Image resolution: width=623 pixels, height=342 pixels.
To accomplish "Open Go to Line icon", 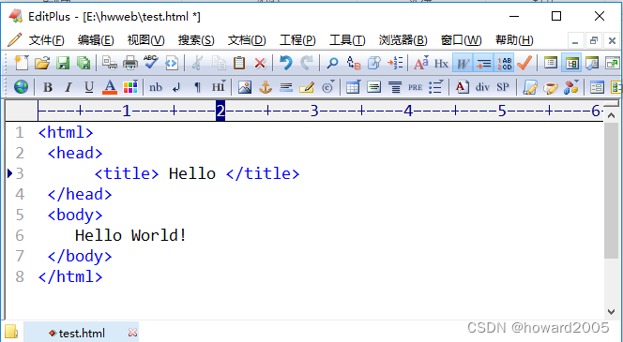I will click(x=395, y=63).
